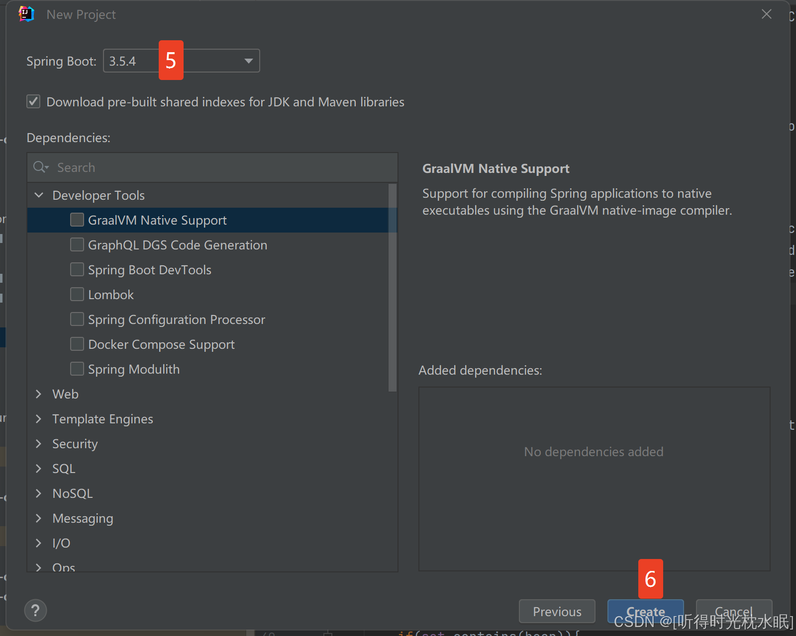This screenshot has height=636, width=796.
Task: Select the Lombok row label
Action: coord(111,295)
